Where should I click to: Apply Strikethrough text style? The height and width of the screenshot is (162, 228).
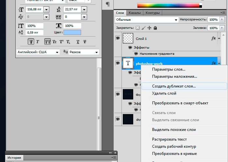85,41
